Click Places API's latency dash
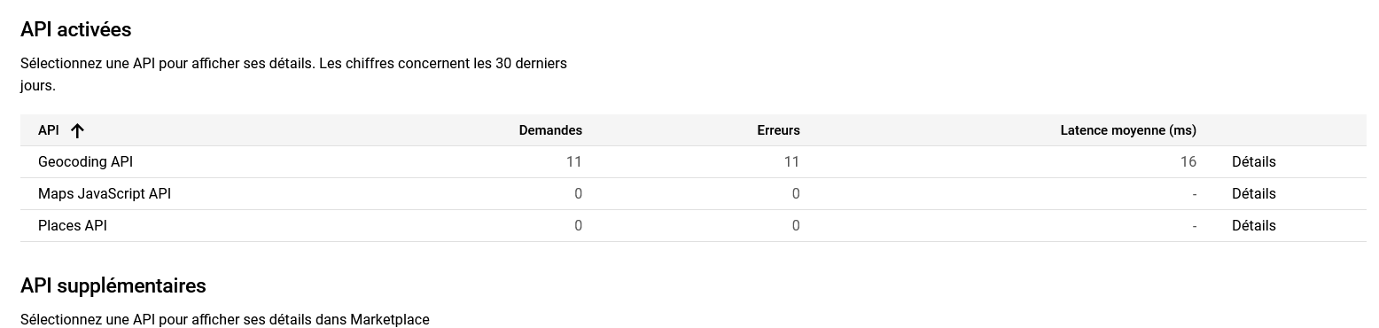 pyautogui.click(x=1195, y=226)
